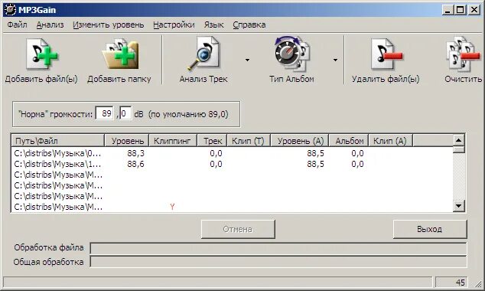Sort by Клиппинг column header
Viewport: 485px width, 291px height.
[x=173, y=141]
